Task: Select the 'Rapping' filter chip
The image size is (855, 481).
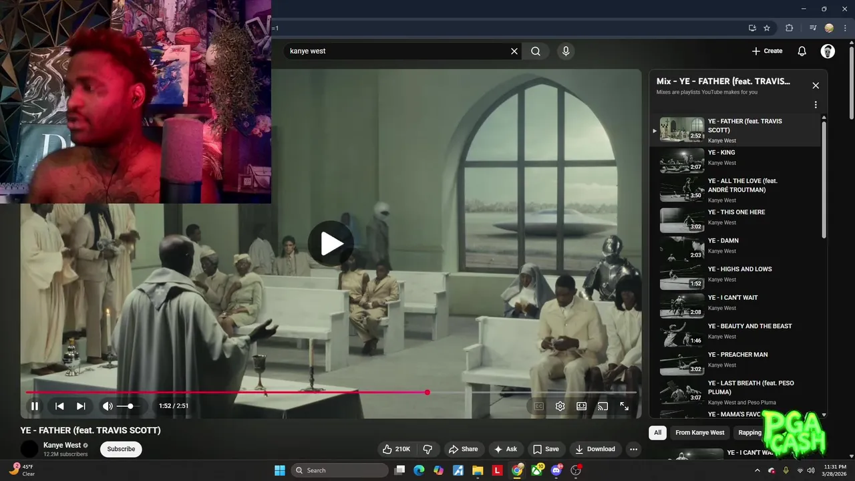Action: [x=749, y=432]
